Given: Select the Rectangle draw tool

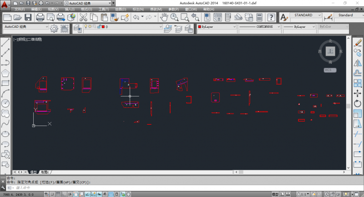Looking at the screenshot, I should pos(5,83).
